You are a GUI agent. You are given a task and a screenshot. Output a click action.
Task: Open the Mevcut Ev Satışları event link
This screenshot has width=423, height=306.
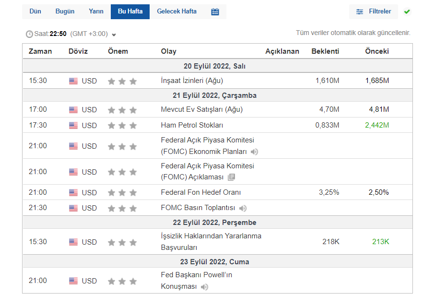[x=201, y=109]
